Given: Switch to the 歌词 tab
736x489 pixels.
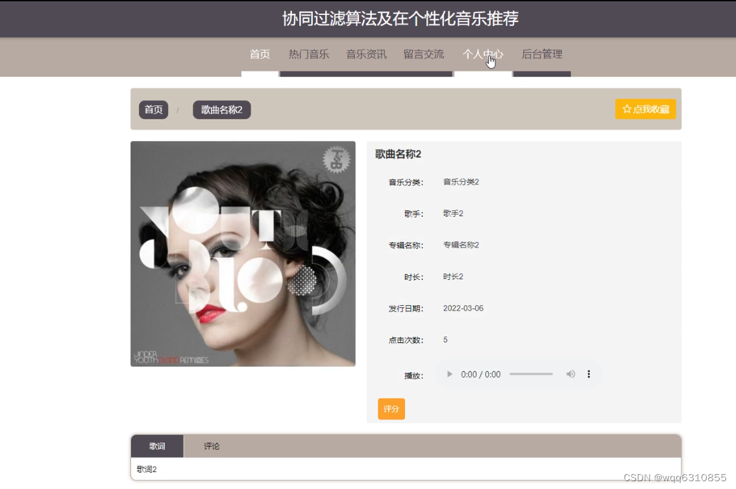Looking at the screenshot, I should (157, 446).
